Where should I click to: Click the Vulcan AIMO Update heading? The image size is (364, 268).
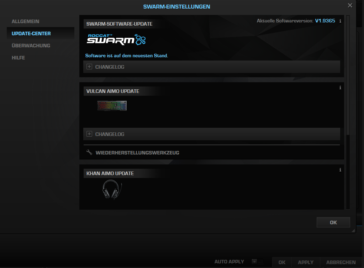[112, 91]
